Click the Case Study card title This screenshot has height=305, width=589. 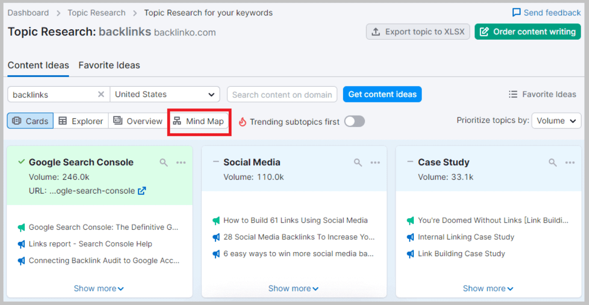click(444, 162)
